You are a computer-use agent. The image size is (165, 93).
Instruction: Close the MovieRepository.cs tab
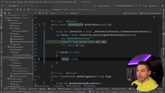click(51, 10)
